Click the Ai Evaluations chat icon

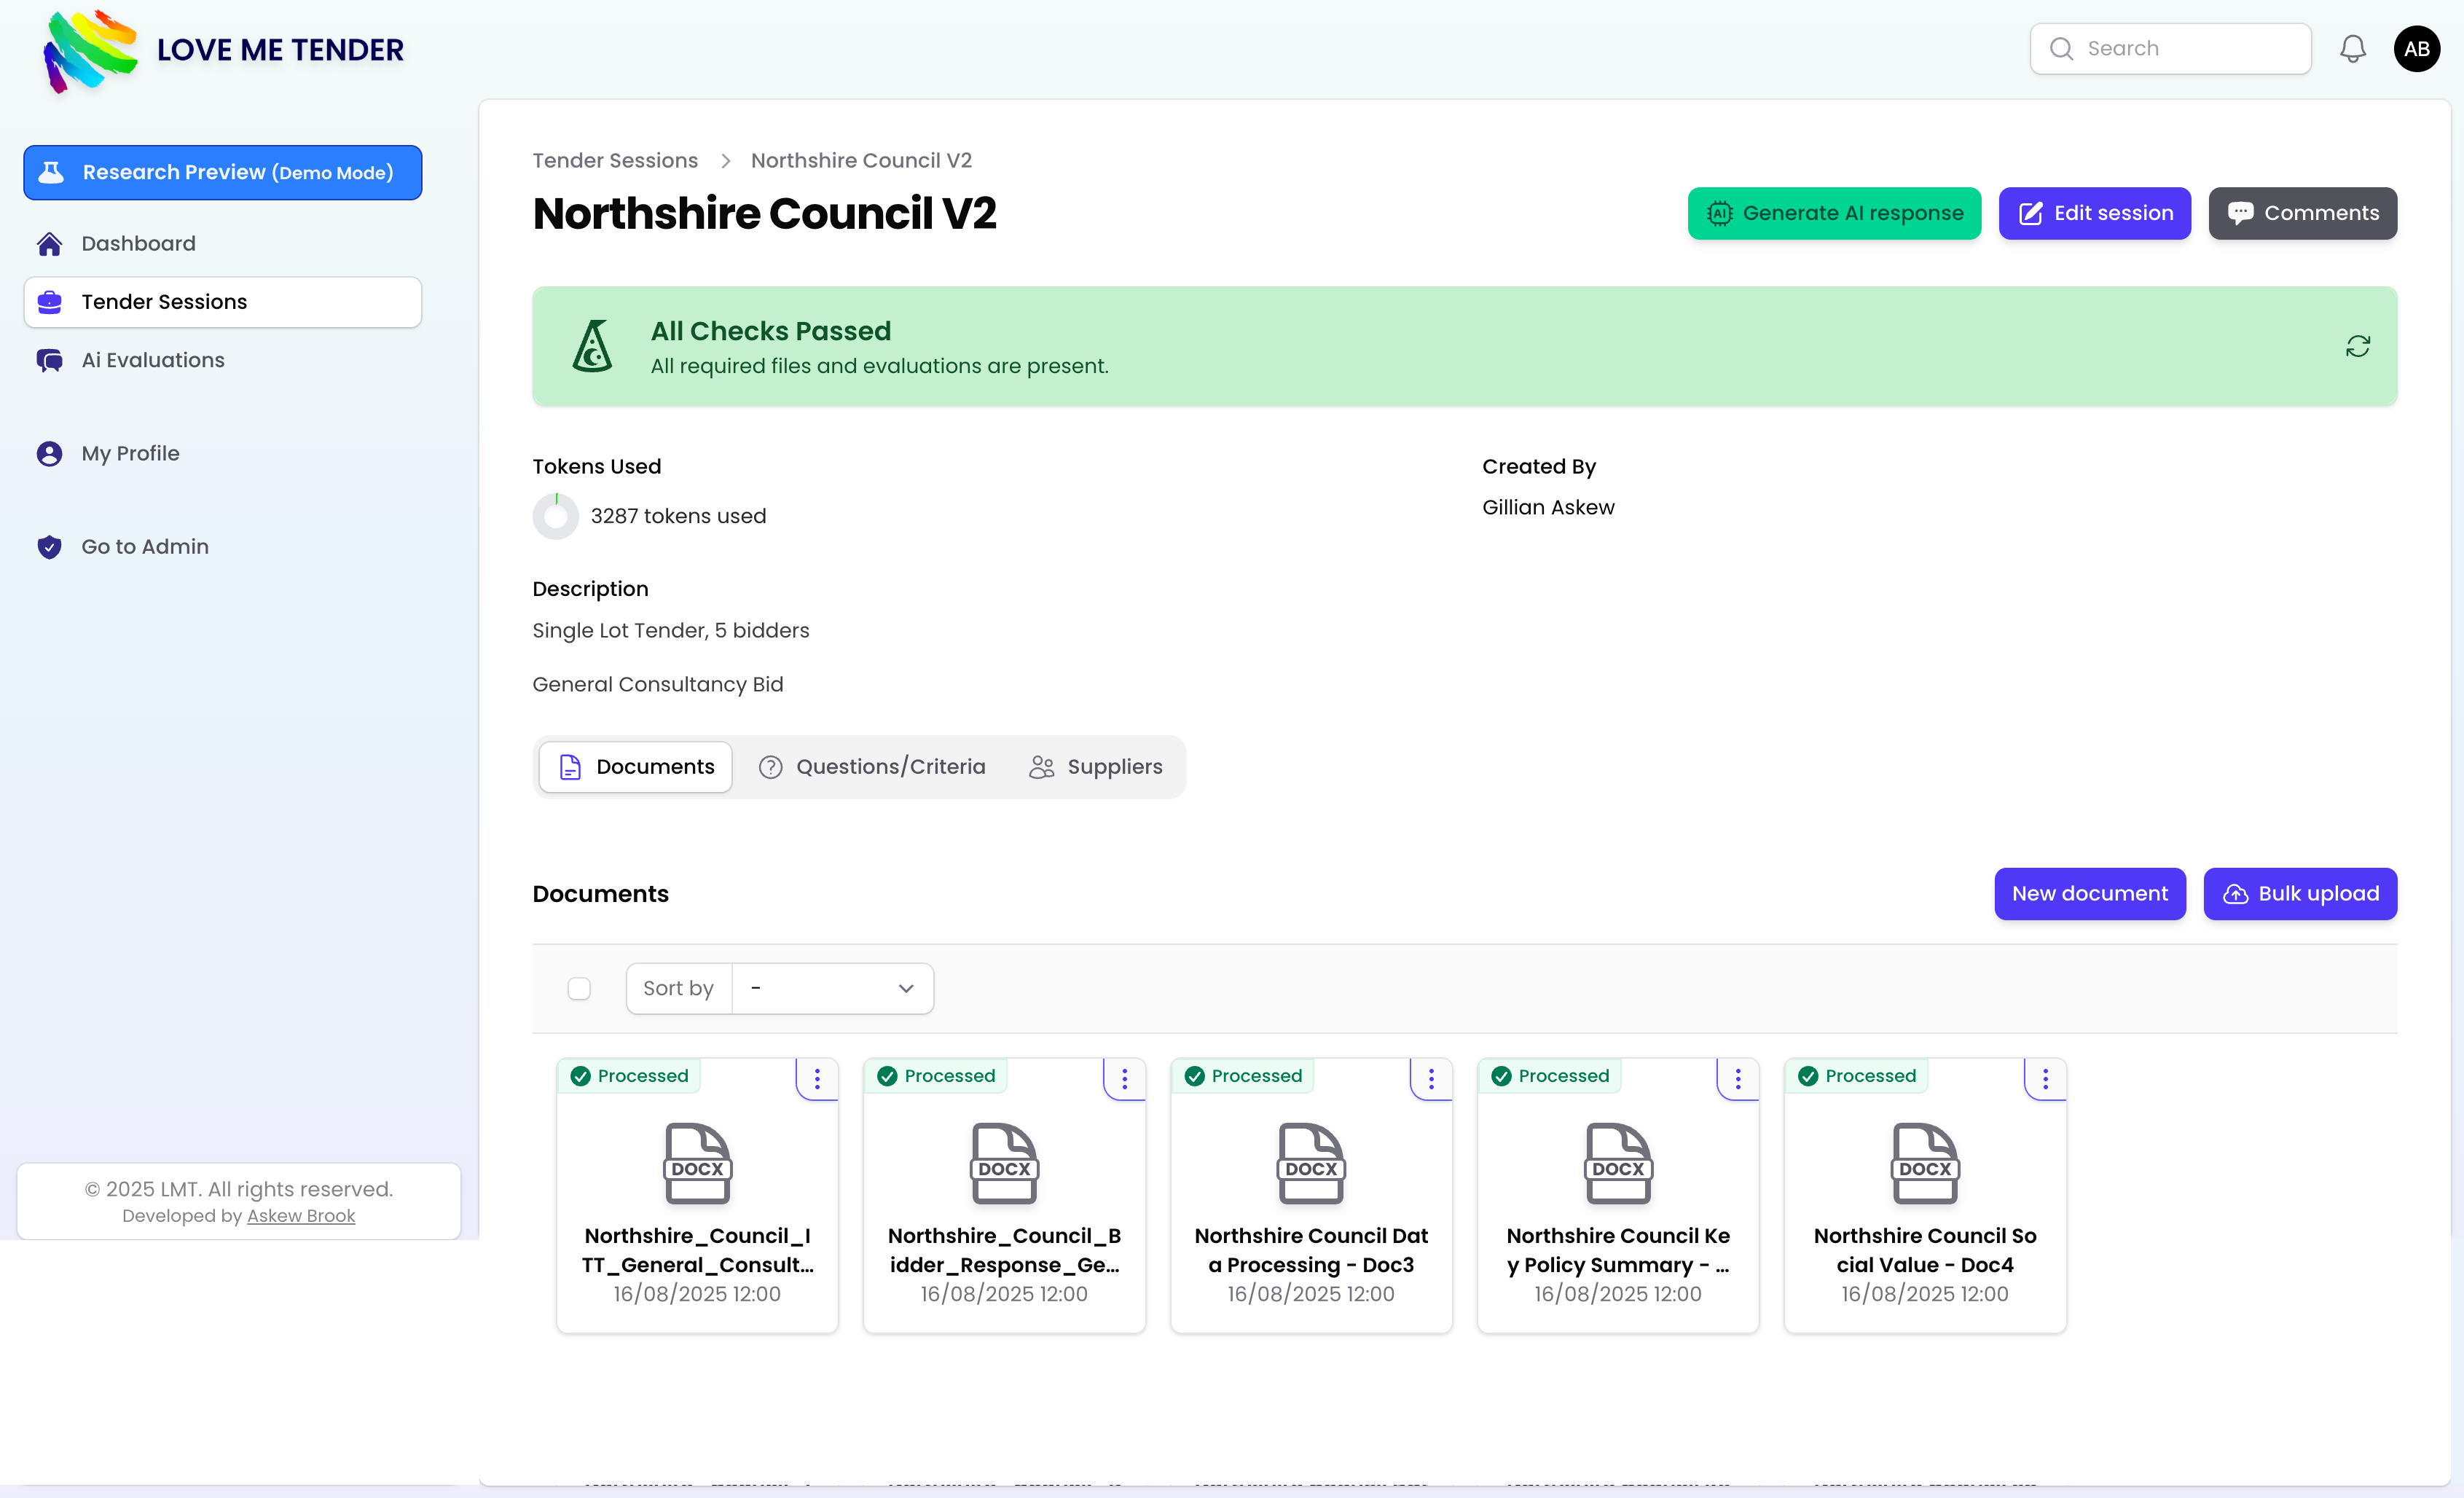(x=49, y=360)
